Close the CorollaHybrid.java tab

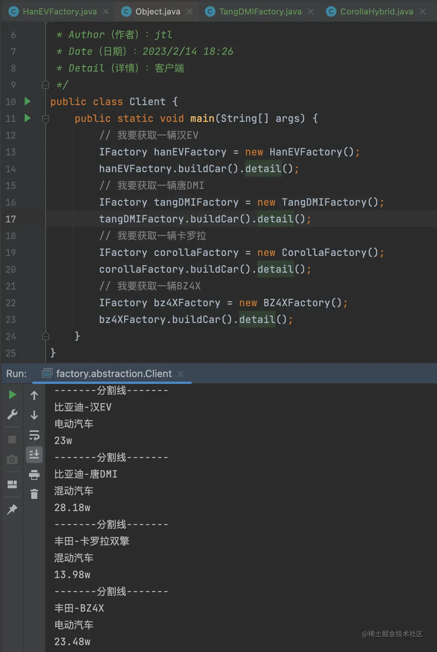[423, 12]
